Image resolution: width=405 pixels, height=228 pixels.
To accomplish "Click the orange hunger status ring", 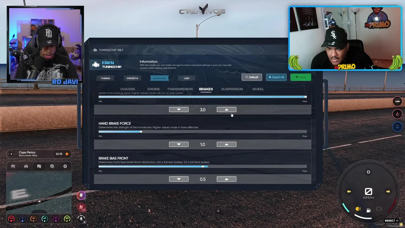I will coord(34,218).
